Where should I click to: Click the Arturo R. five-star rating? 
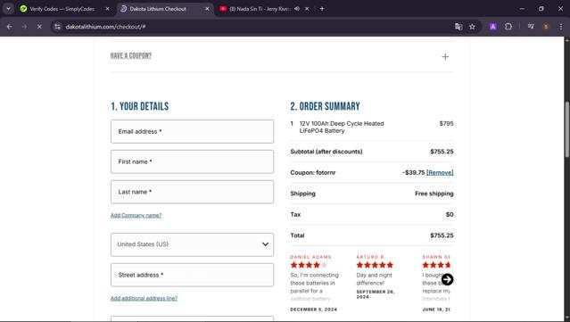pyautogui.click(x=375, y=265)
